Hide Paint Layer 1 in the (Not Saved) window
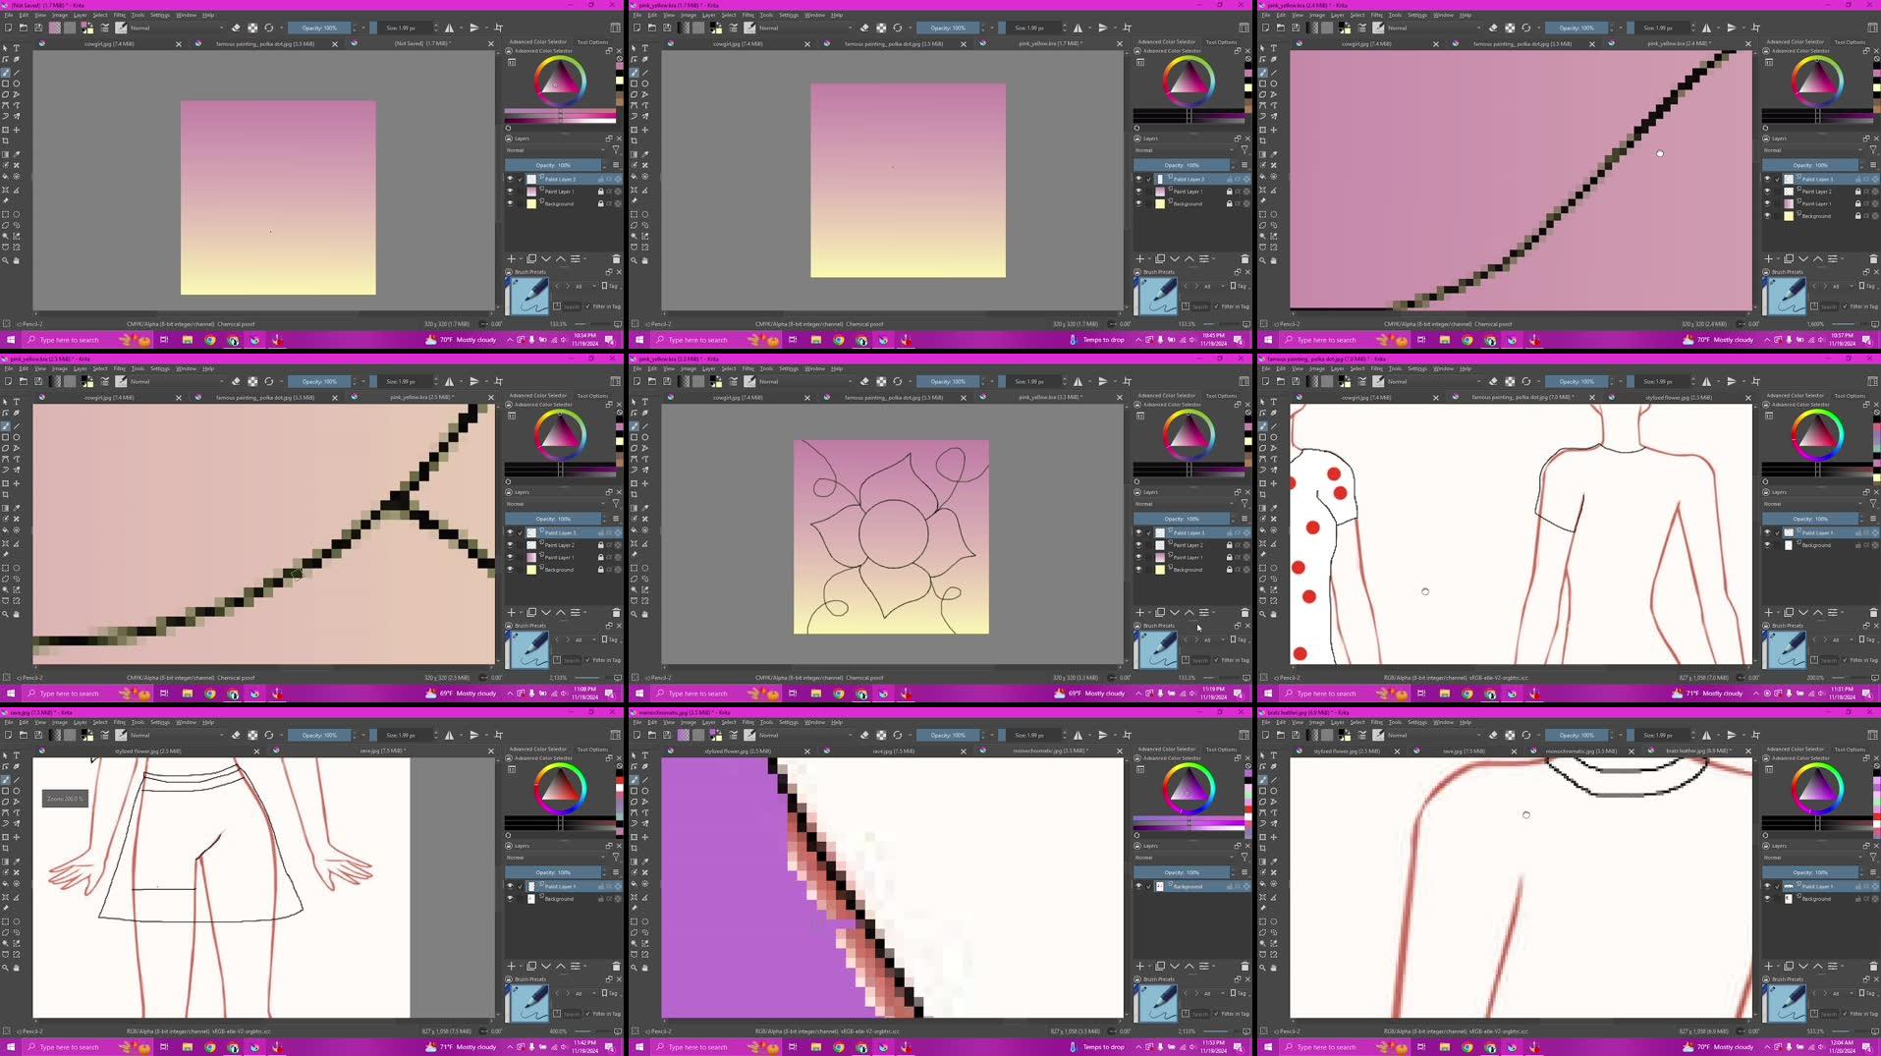 point(510,192)
